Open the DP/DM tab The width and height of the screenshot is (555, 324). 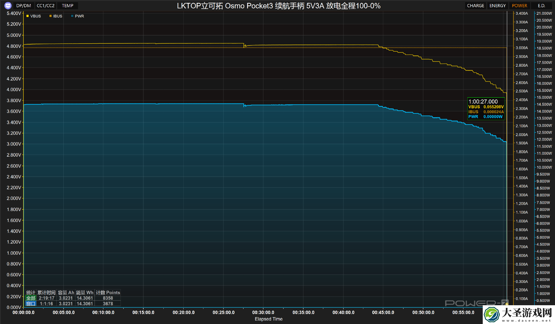[x=24, y=5]
